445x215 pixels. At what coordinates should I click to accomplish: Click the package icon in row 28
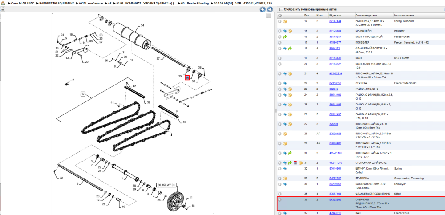pyautogui.click(x=285, y=134)
